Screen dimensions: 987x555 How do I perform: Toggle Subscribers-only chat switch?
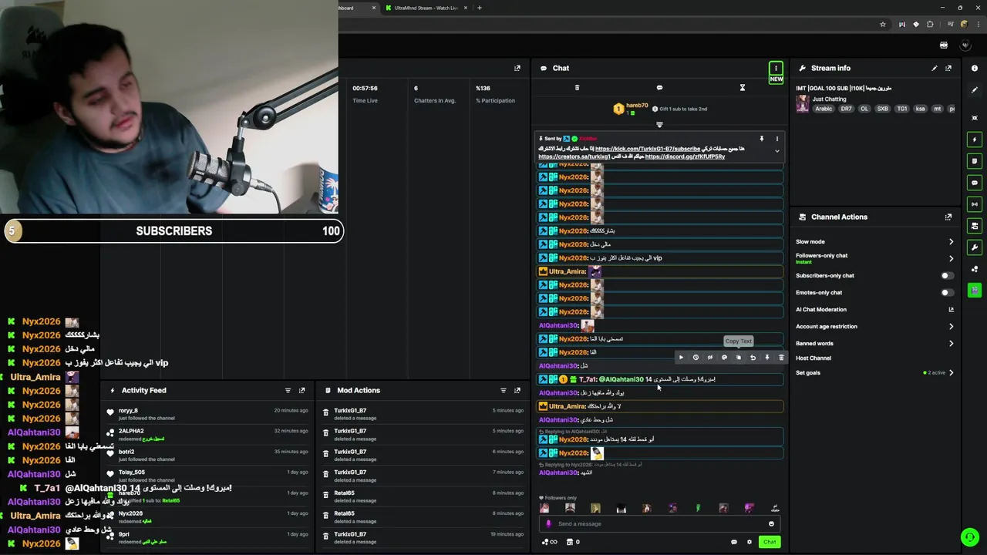point(947,276)
